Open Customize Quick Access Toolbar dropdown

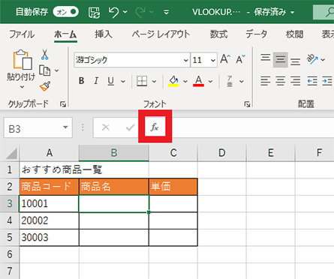[x=167, y=12]
